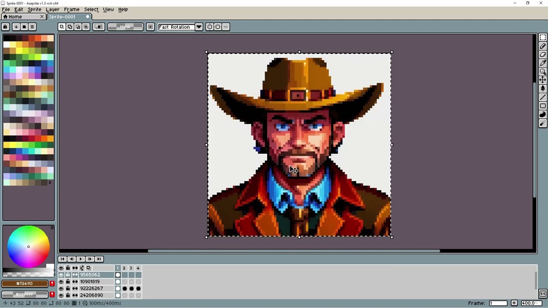Screen dimensions: 548x308
Task: Open the Frame menu
Action: pos(71,9)
